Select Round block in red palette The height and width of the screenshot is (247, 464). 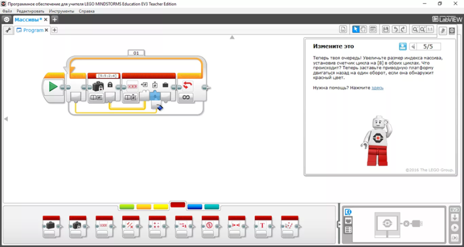[x=184, y=226]
